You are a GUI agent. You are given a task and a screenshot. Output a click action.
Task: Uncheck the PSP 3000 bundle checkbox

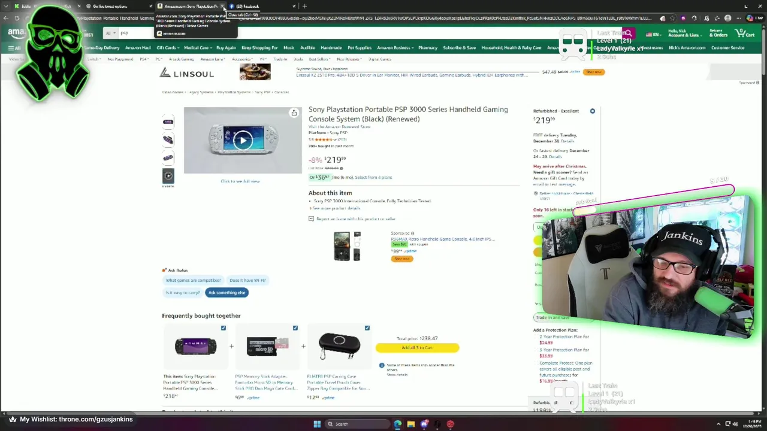[x=224, y=328]
